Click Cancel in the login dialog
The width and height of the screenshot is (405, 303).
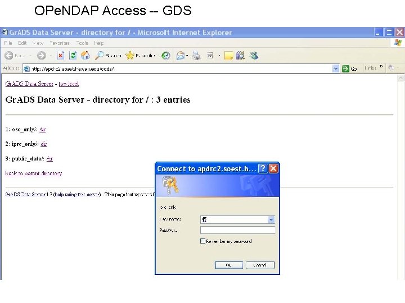[260, 265]
